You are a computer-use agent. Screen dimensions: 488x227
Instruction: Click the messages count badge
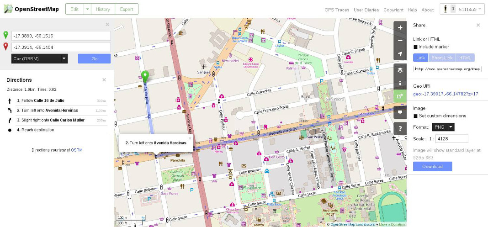[x=453, y=9]
